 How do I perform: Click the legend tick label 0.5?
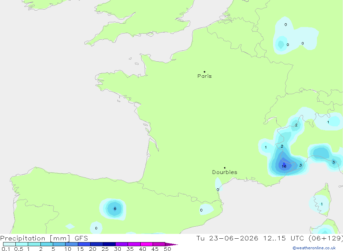[19, 249]
